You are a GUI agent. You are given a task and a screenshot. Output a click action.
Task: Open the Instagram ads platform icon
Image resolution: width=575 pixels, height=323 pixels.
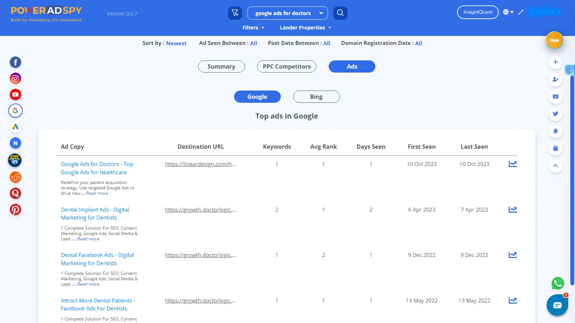[15, 78]
